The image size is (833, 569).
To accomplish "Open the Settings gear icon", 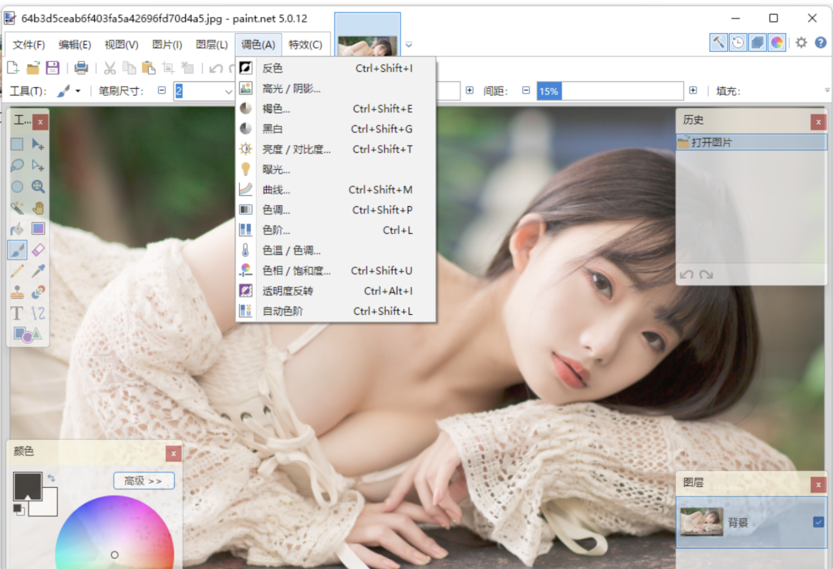I will click(x=801, y=42).
